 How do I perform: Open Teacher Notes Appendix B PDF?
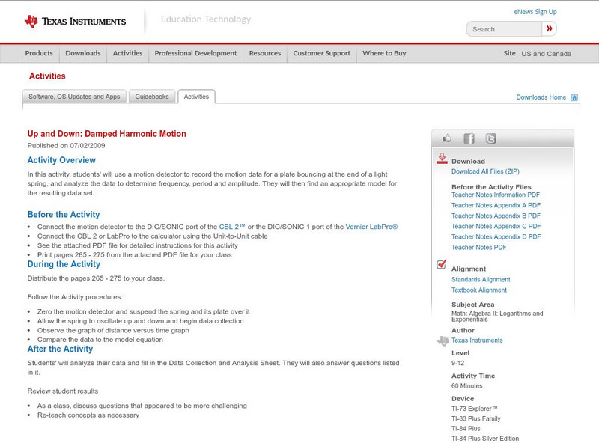496,216
